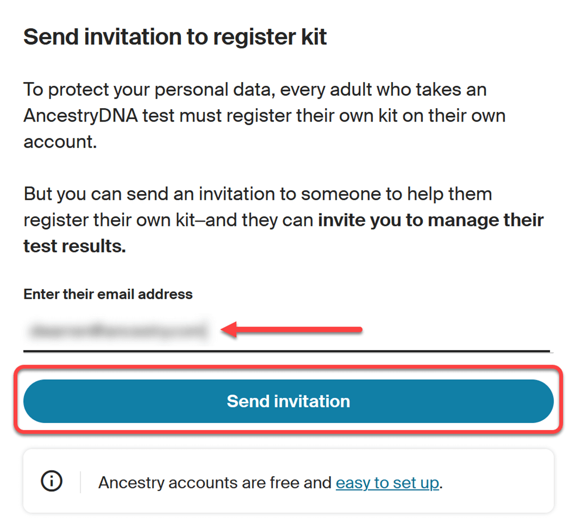Click the 'Send invitation to register kit' heading
Image resolution: width=575 pixels, height=529 pixels.
175,37
